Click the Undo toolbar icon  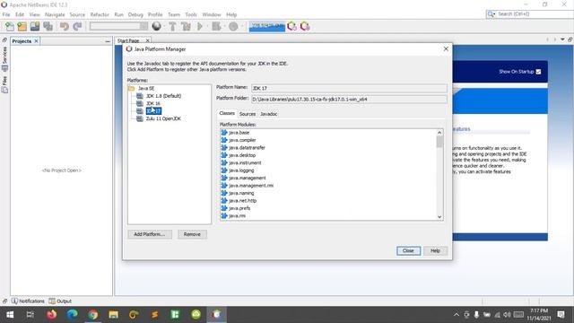[x=65, y=26]
